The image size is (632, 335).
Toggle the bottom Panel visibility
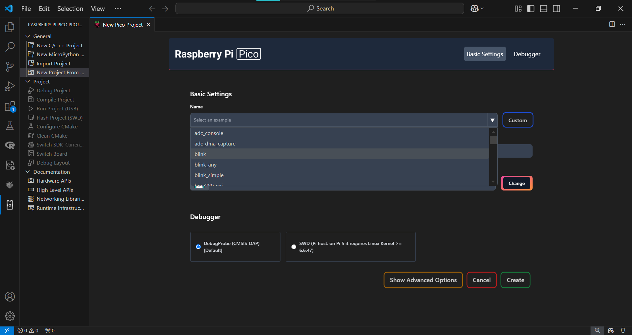[x=544, y=9]
